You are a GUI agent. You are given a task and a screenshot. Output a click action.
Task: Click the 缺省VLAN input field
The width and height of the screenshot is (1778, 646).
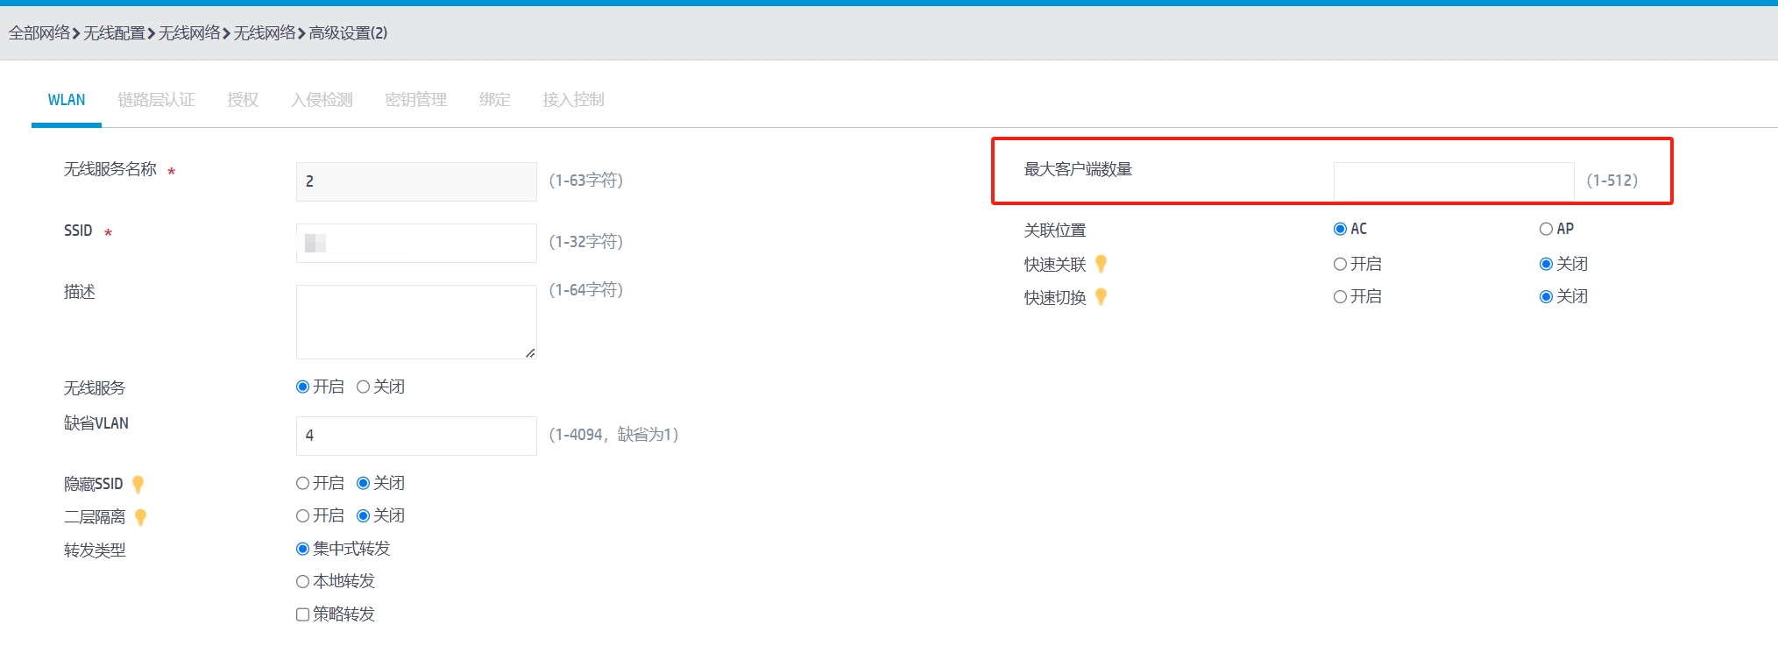tap(416, 436)
